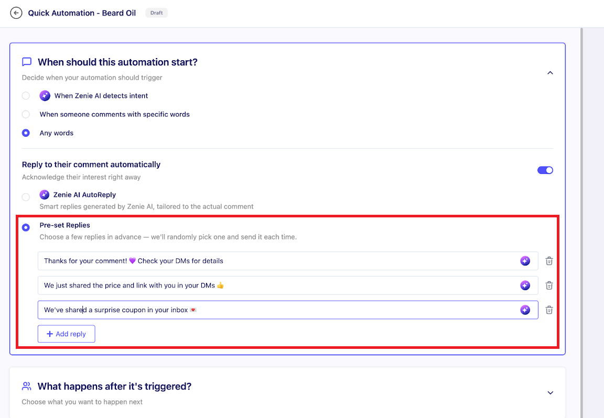
Task: Delete the 'Thanks for your comment' reply
Action: pos(549,261)
